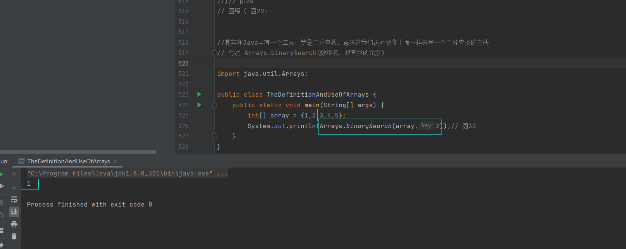Click the stop process square icon
Screen dimensions: 626x249
[x=2, y=202]
